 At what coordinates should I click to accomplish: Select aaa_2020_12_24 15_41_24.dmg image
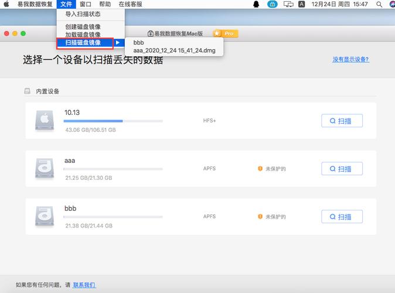coord(174,50)
